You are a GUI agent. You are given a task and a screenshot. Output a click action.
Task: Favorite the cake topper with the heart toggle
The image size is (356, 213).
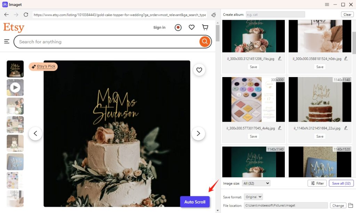click(199, 70)
